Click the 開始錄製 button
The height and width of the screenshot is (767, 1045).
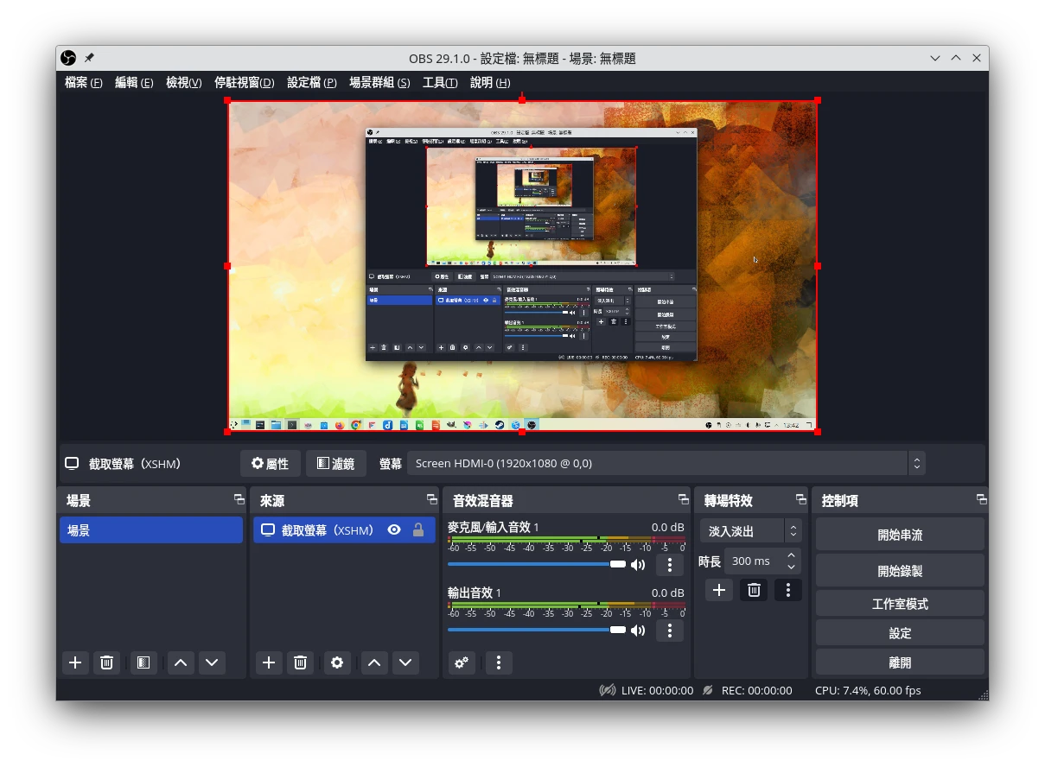[899, 570]
